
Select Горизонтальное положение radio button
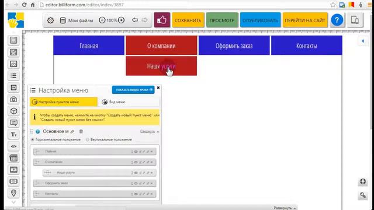(x=33, y=139)
